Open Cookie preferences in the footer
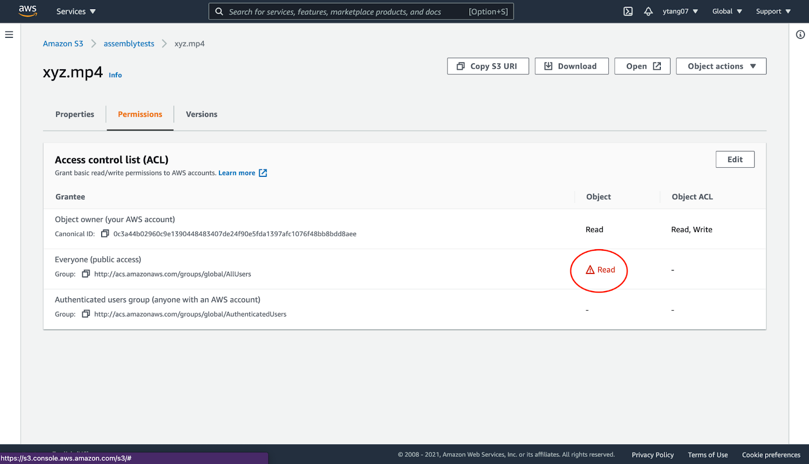Image resolution: width=809 pixels, height=464 pixels. [771, 455]
